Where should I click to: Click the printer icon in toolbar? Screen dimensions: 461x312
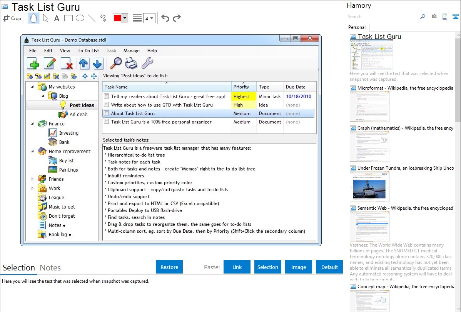131,63
